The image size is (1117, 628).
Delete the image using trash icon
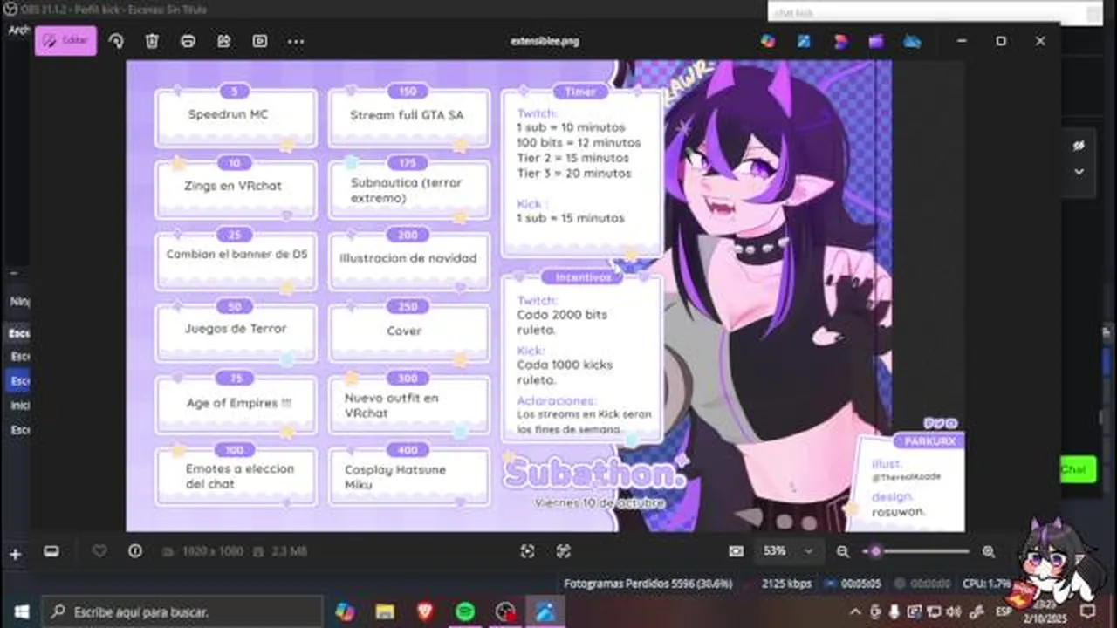coord(152,41)
